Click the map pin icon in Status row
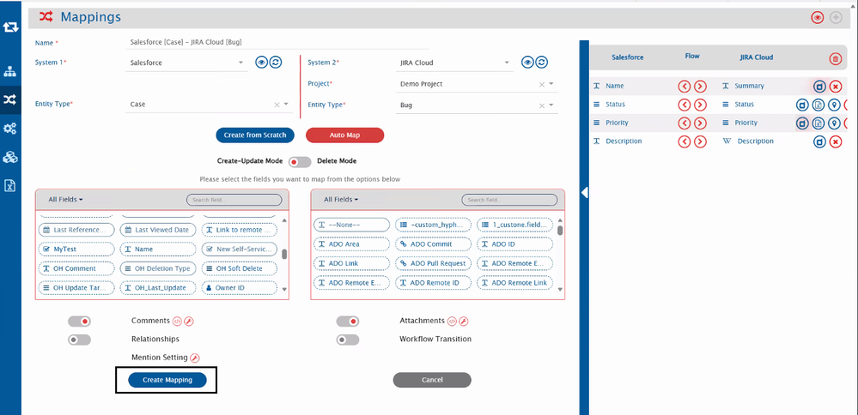The image size is (858, 415). coord(834,105)
